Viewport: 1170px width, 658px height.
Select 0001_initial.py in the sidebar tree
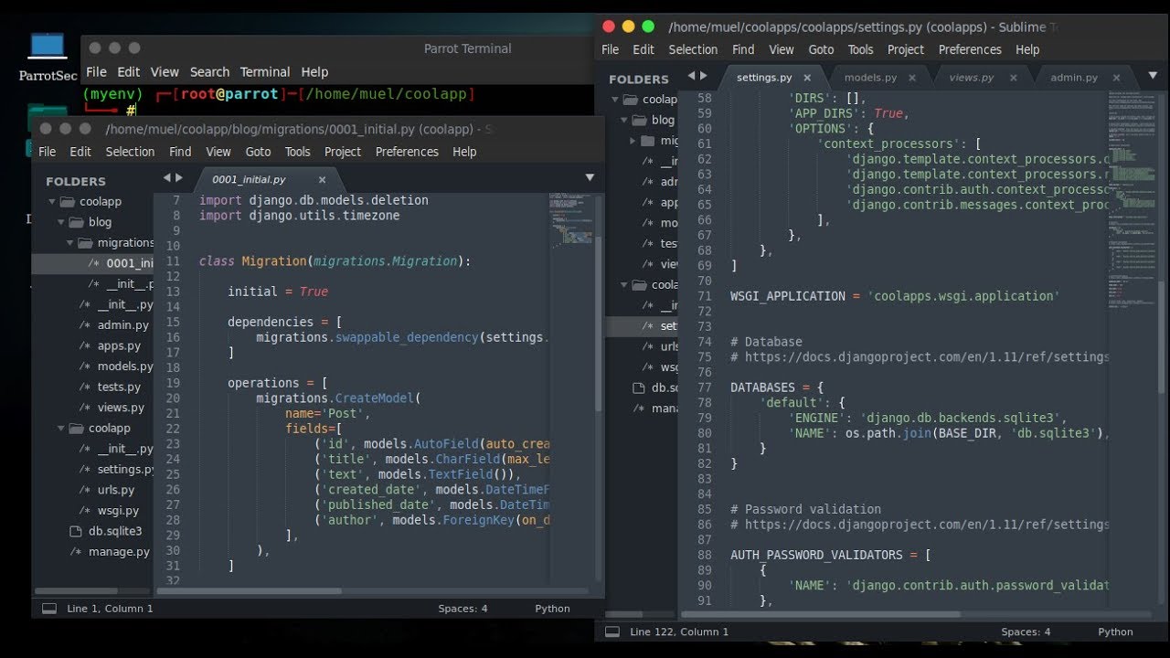(x=92, y=263)
